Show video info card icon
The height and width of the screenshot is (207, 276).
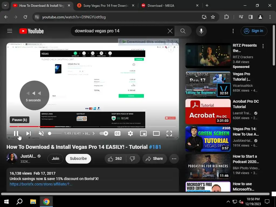[x=171, y=50]
